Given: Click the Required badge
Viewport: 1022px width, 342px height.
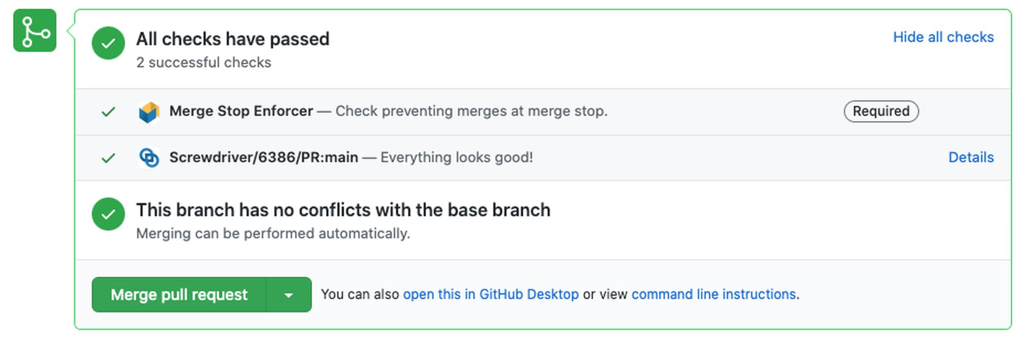Looking at the screenshot, I should 881,111.
